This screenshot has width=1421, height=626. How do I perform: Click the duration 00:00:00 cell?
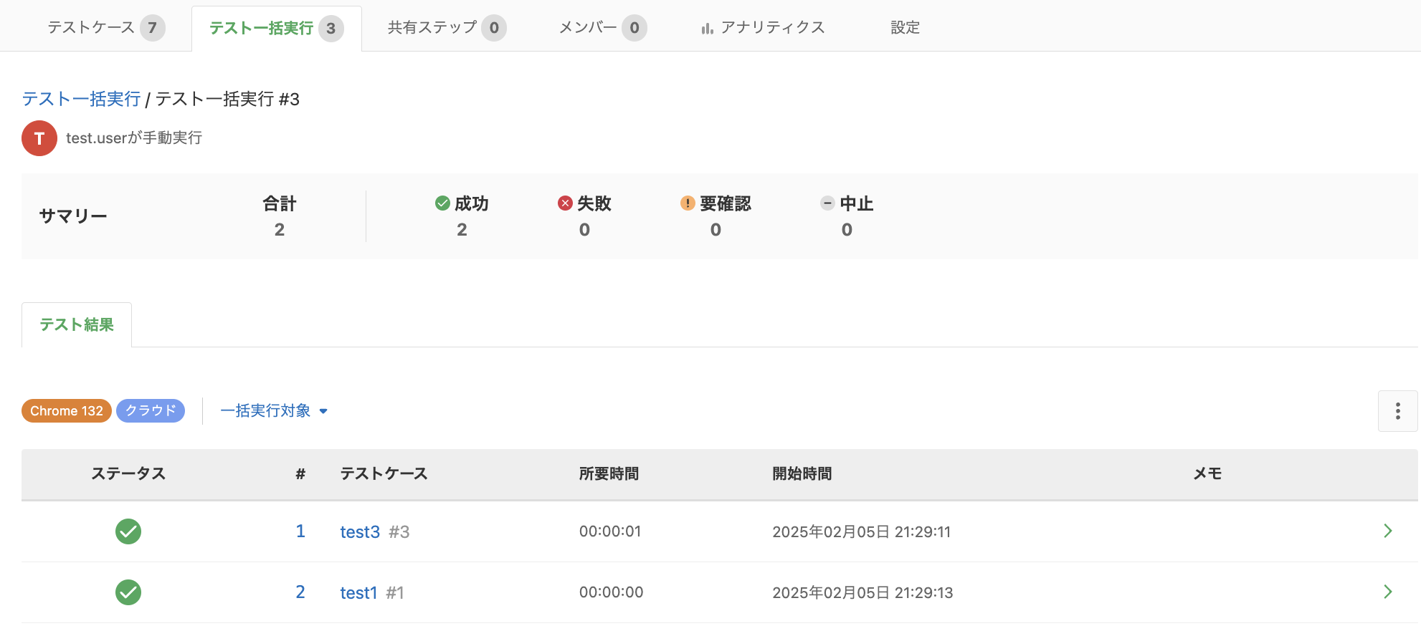click(x=612, y=592)
